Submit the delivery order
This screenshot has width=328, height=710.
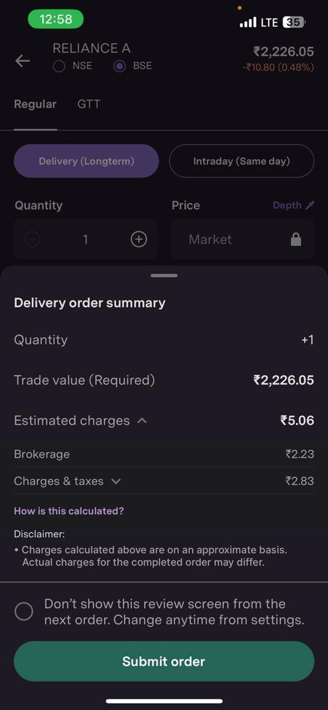(164, 661)
